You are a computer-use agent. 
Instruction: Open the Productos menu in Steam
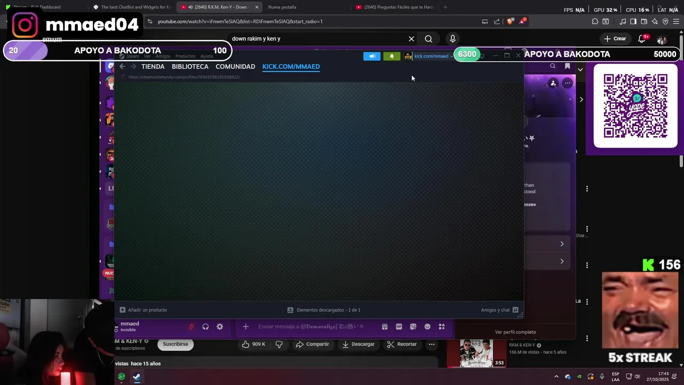click(x=185, y=56)
